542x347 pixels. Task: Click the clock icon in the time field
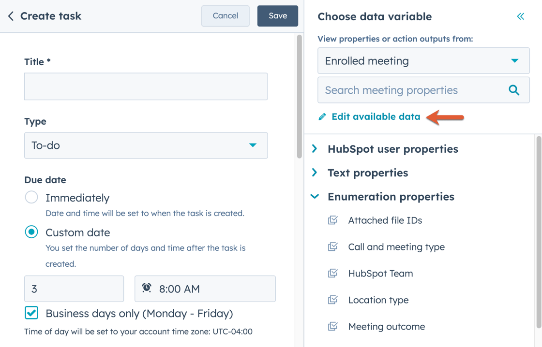[x=147, y=289]
